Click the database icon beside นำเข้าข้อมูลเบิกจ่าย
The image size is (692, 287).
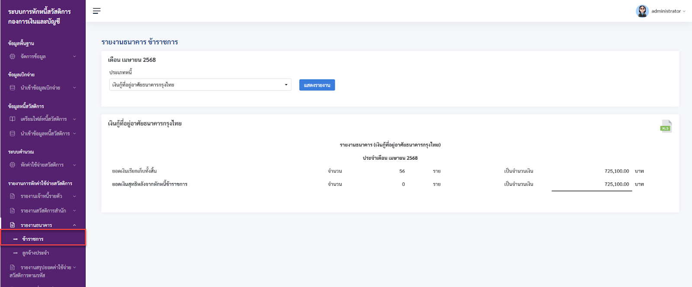(x=13, y=88)
